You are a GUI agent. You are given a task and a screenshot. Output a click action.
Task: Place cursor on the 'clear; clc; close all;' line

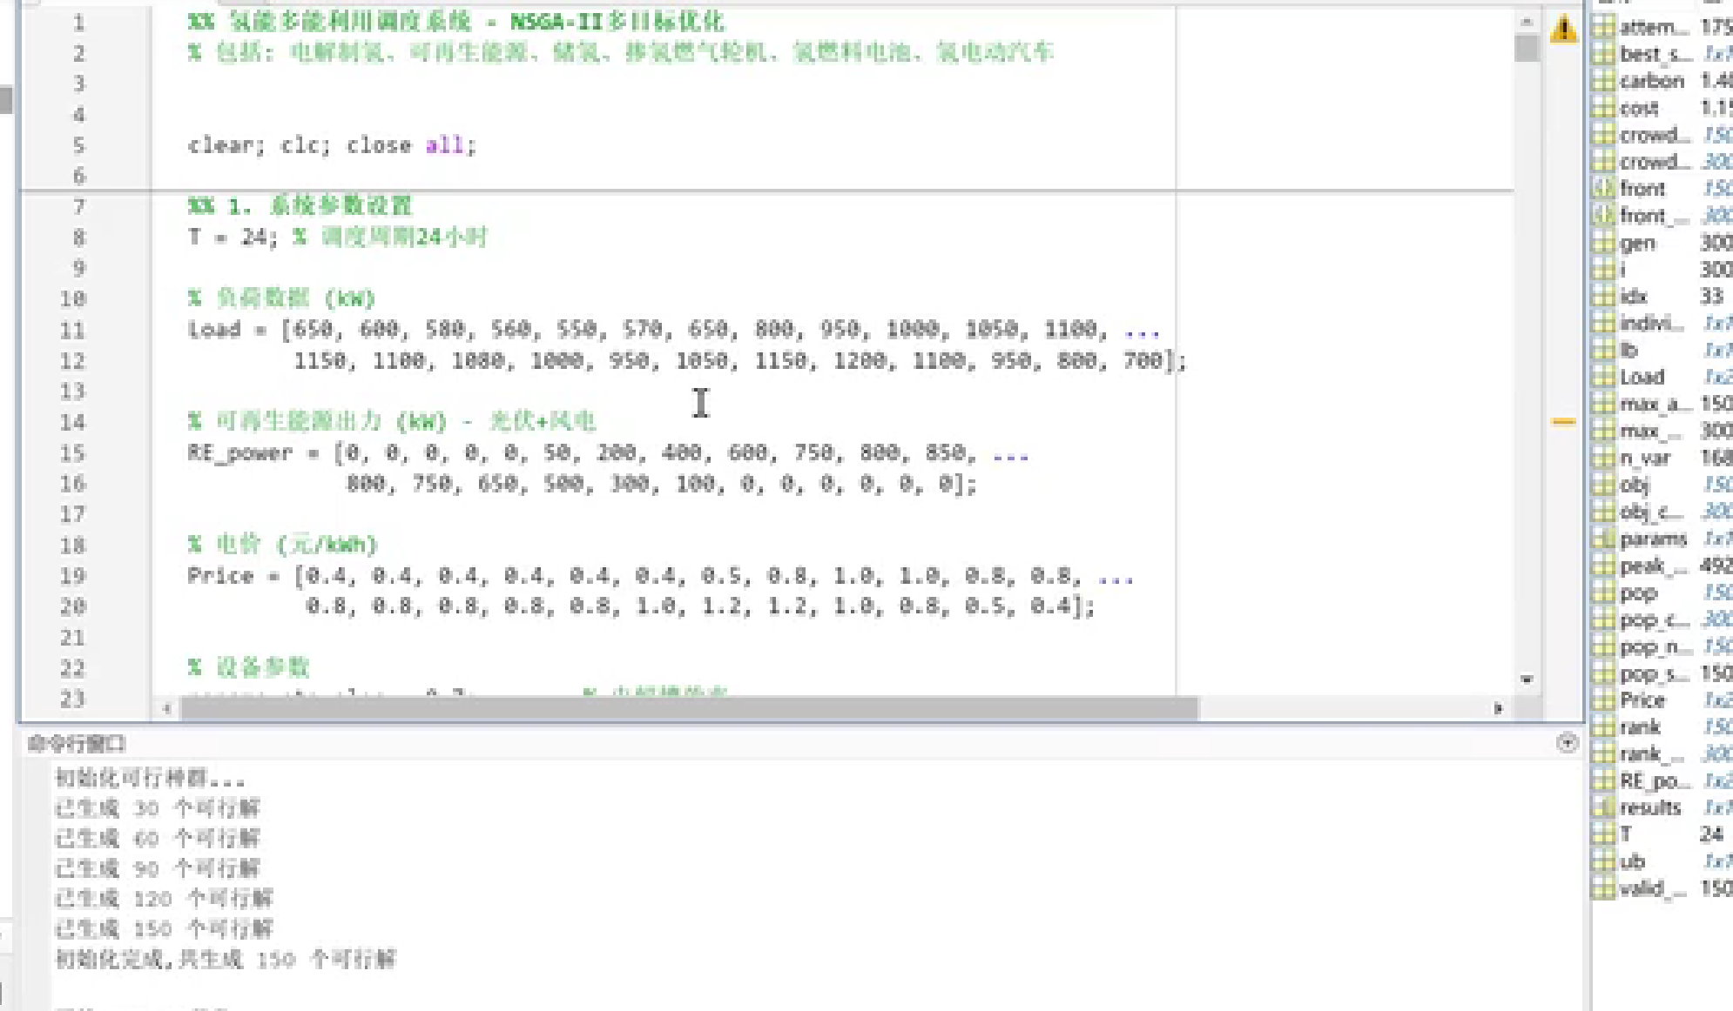tap(332, 145)
